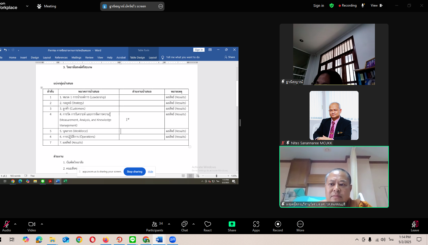Unmute the microphone with the Audio button
The height and width of the screenshot is (245, 428).
7,226
